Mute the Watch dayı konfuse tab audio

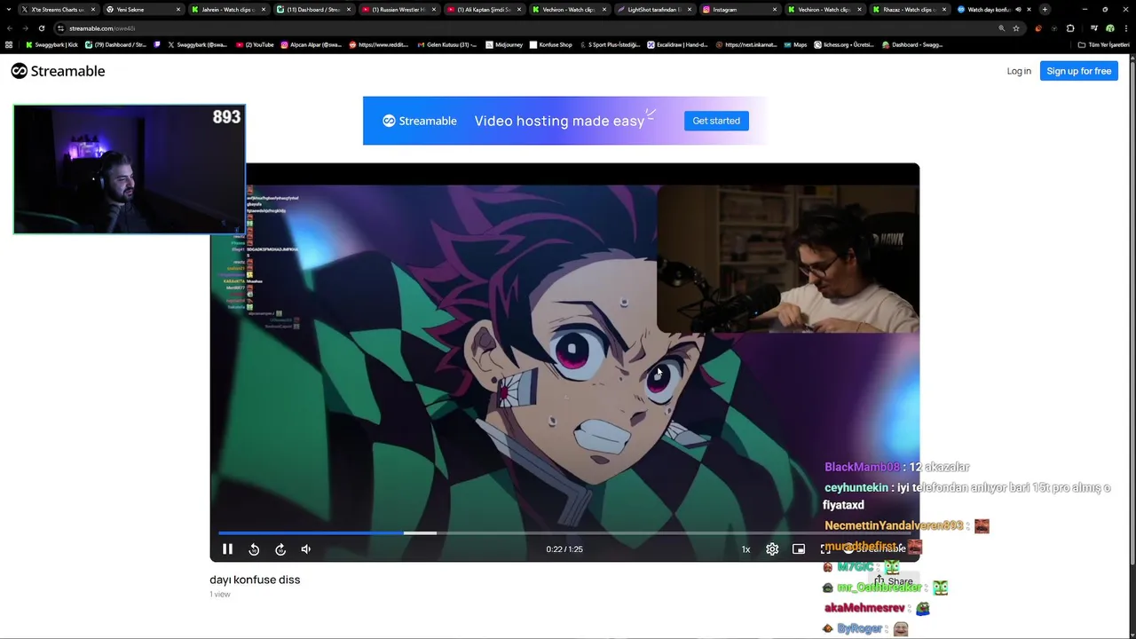1018,10
